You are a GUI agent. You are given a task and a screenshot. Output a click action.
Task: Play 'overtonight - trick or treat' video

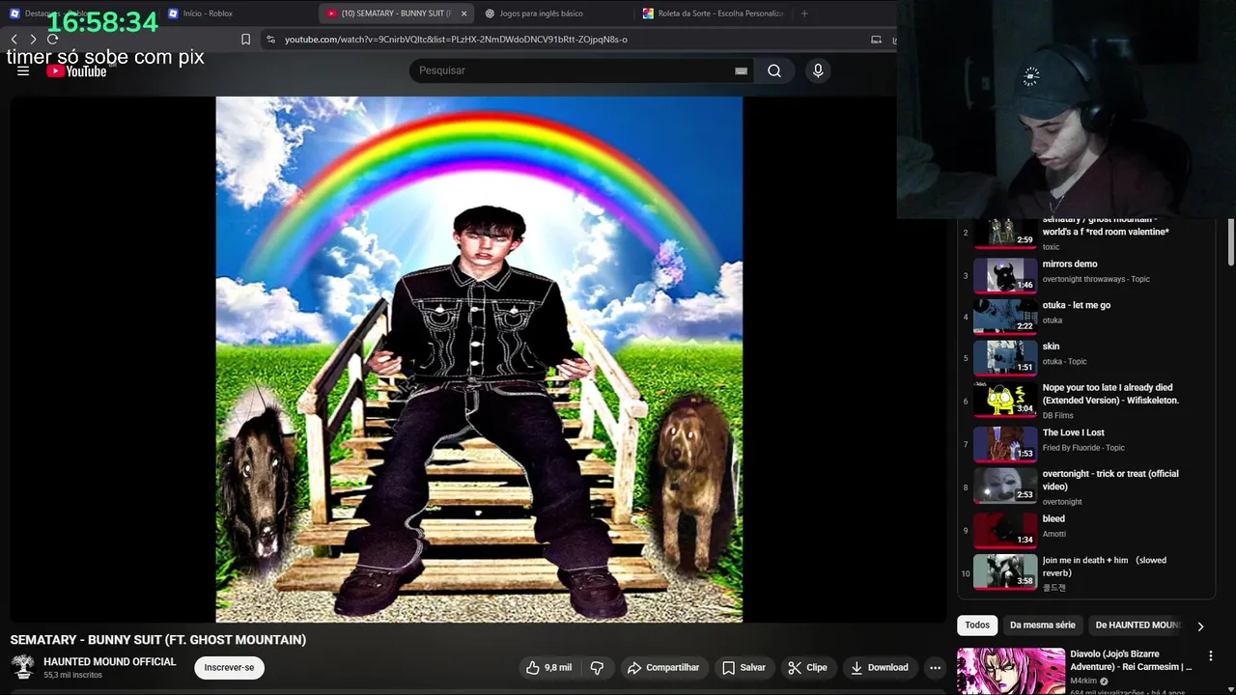click(1086, 486)
